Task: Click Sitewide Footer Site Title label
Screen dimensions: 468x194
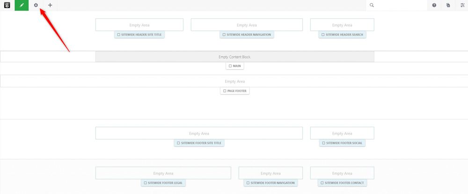Action: click(199, 143)
